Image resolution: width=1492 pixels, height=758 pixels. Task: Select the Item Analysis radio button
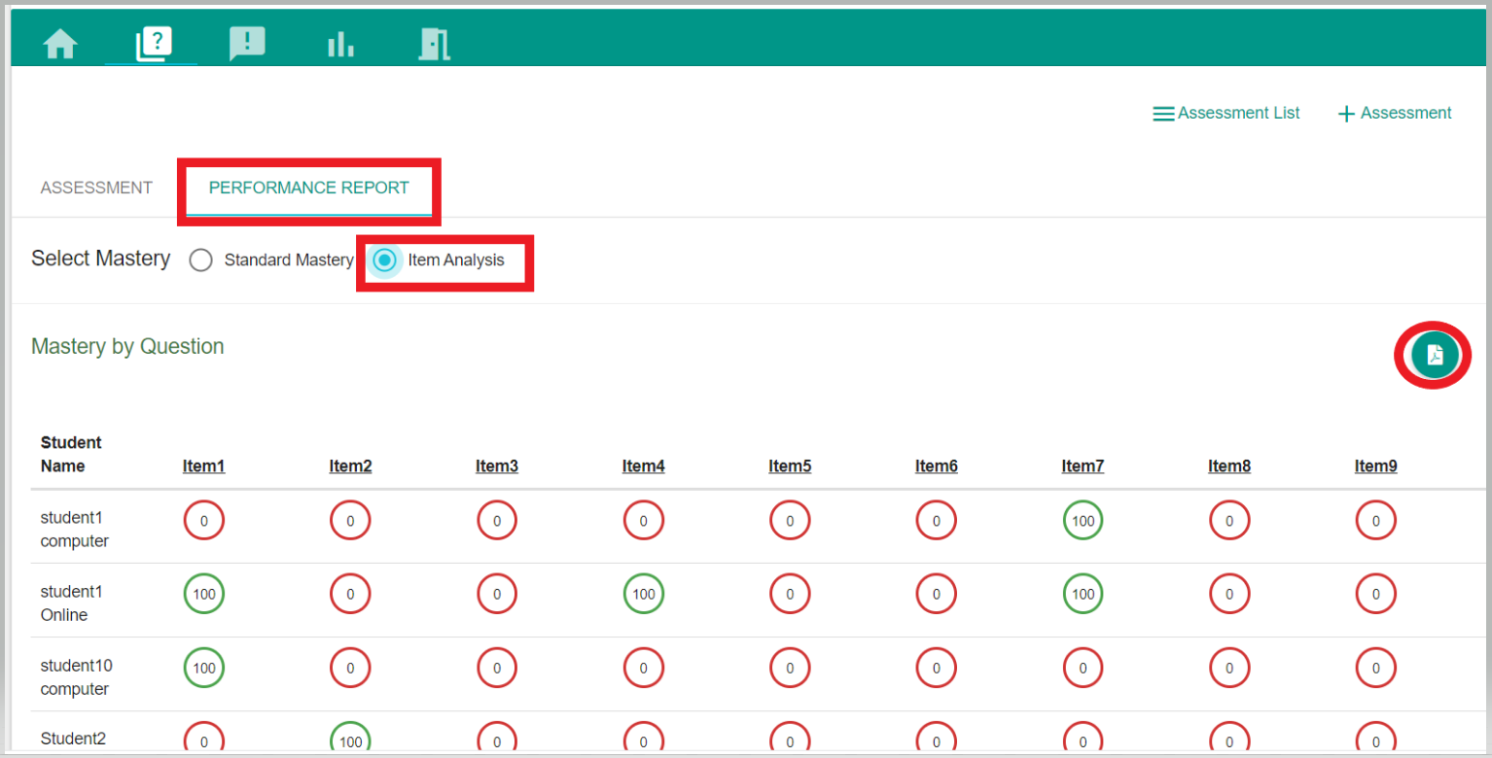(x=386, y=260)
